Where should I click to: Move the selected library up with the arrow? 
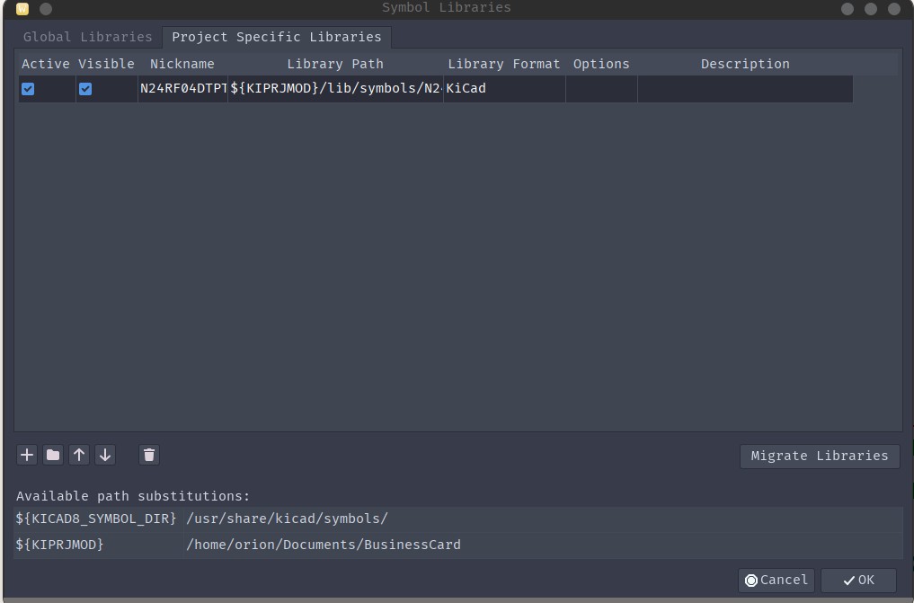click(79, 455)
